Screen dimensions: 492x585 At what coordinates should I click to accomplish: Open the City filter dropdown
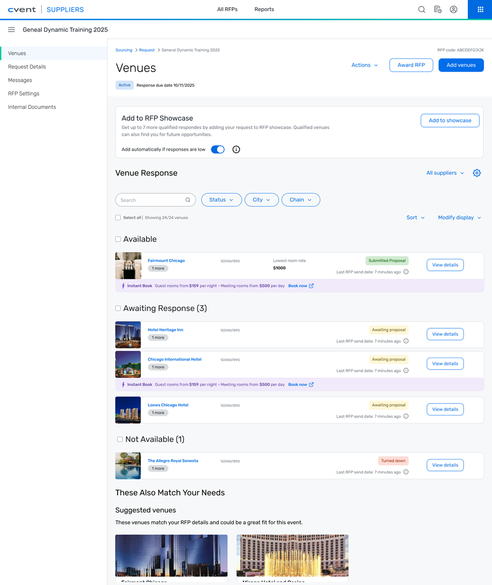coord(262,200)
